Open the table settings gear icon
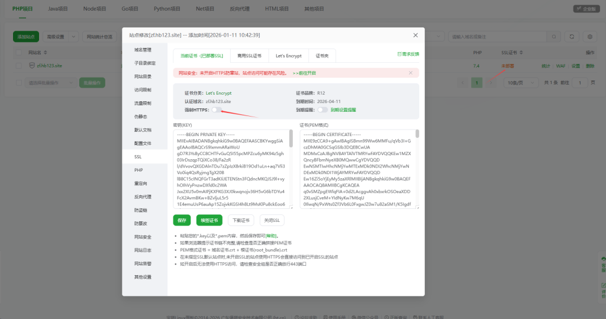 click(x=589, y=37)
